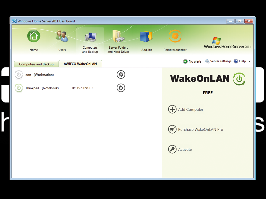Viewport: 266px width, 199px height.
Task: Click the shopping cart purchase icon
Action: pyautogui.click(x=172, y=129)
